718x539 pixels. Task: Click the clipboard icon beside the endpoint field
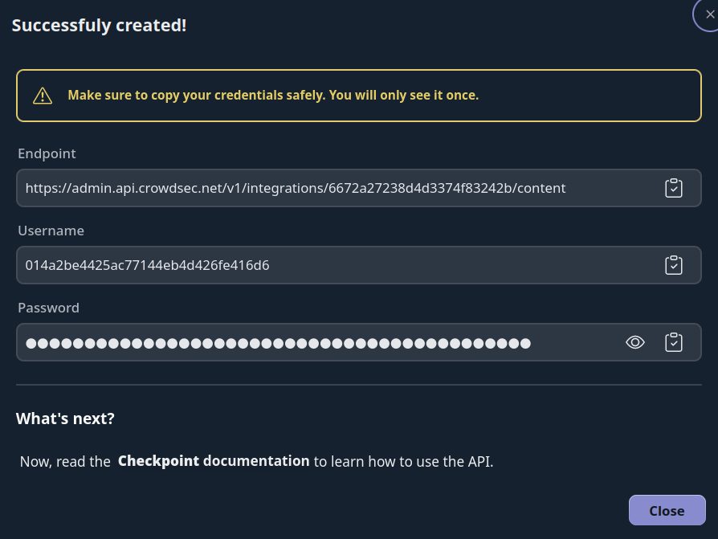click(674, 187)
